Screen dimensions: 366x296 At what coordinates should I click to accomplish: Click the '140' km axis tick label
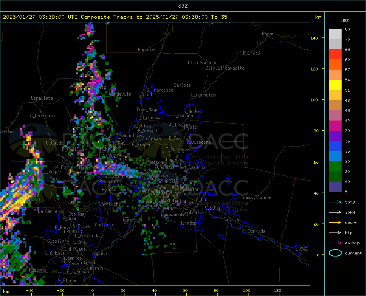click(x=314, y=38)
